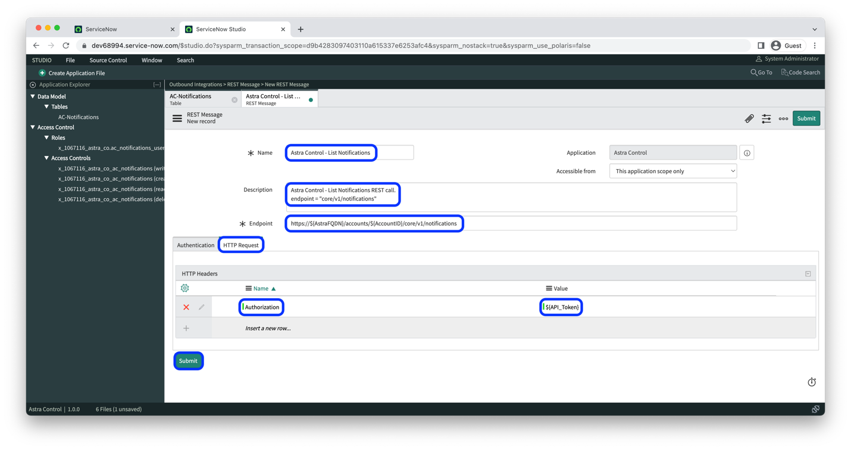Delete the Authorization header row
This screenshot has height=450, width=851.
(186, 307)
